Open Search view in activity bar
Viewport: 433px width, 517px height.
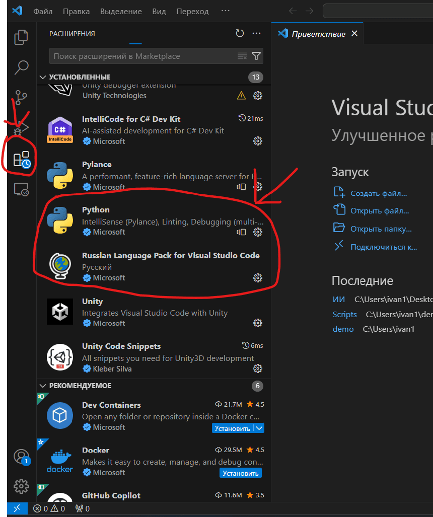[21, 67]
